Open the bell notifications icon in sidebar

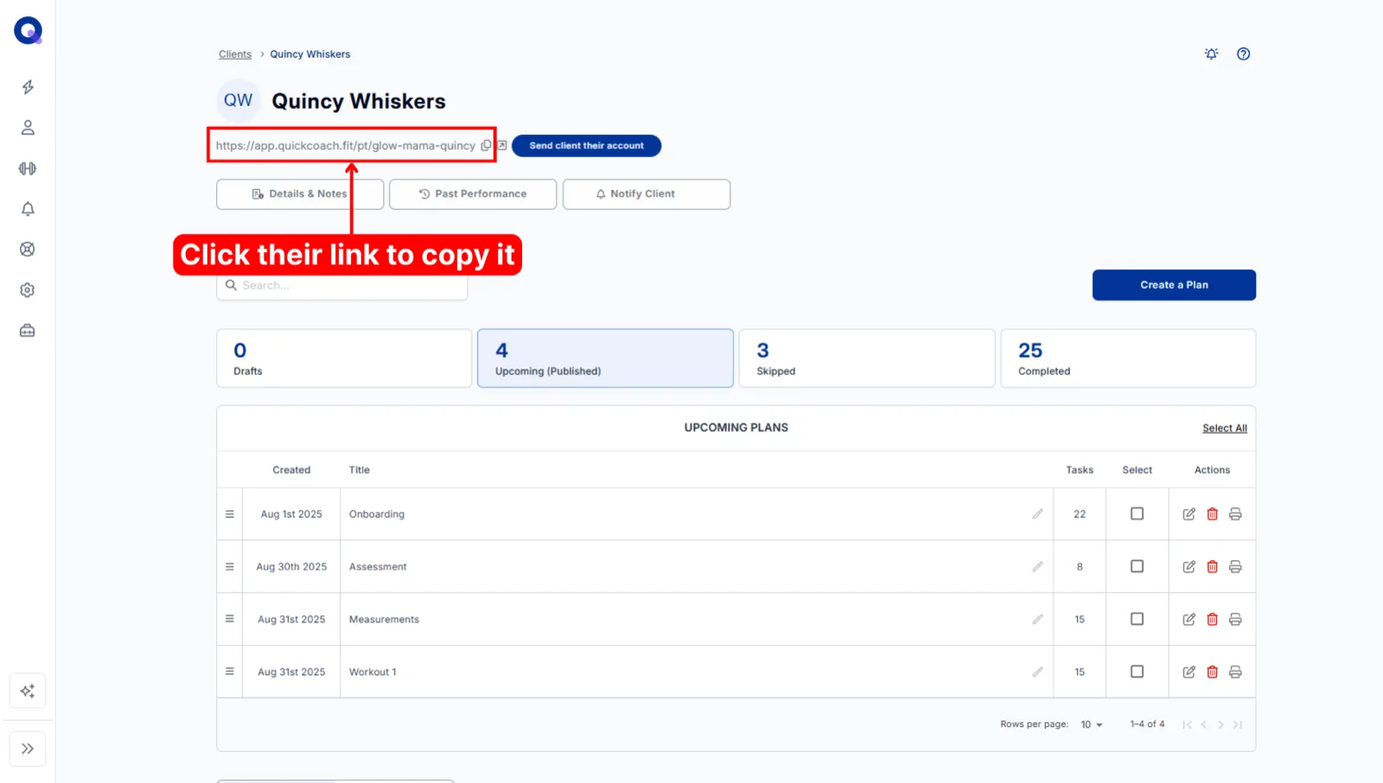click(28, 209)
